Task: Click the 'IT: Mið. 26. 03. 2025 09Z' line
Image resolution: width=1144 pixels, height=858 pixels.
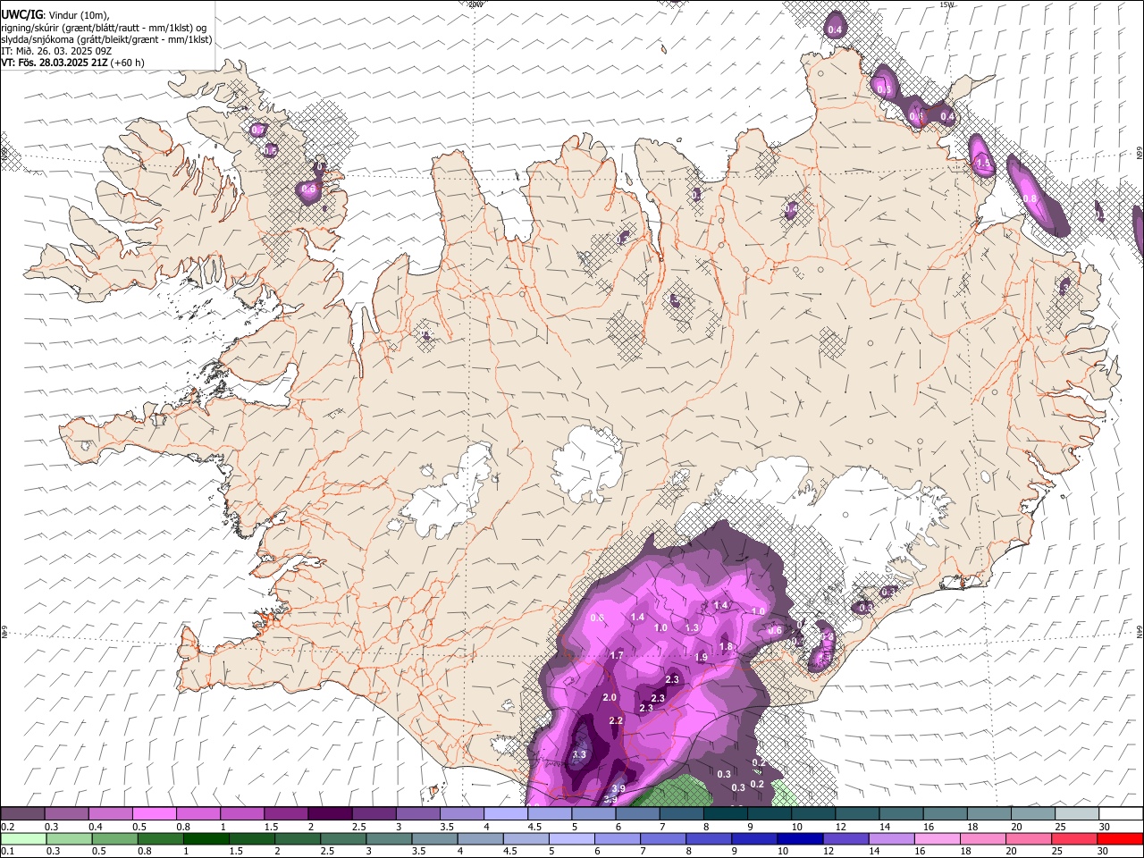Action: coord(56,51)
